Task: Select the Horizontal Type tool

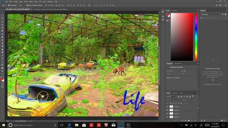Action: 2,58
